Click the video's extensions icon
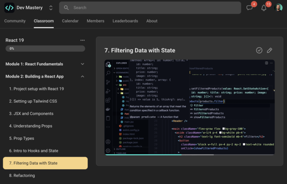 [108, 100]
